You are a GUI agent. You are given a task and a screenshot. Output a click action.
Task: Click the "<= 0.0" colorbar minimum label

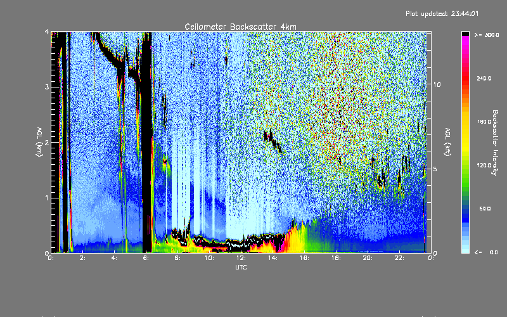coord(487,252)
